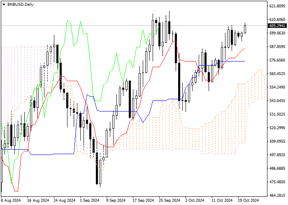Select the latest white candlestick near 605
The image size is (288, 205).
245,29
